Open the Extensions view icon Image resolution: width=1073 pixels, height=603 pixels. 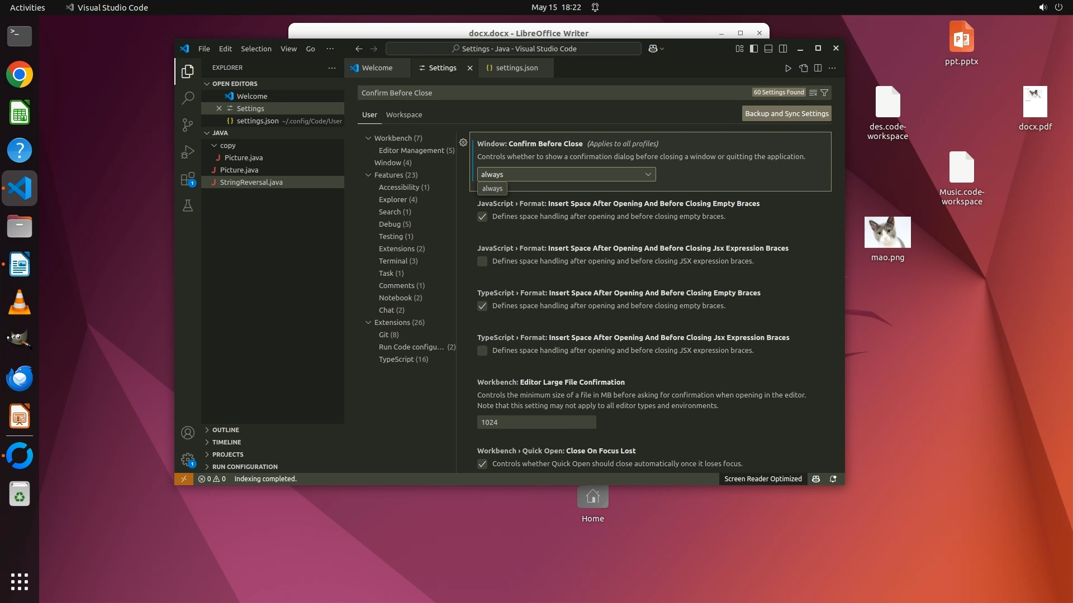pyautogui.click(x=188, y=179)
